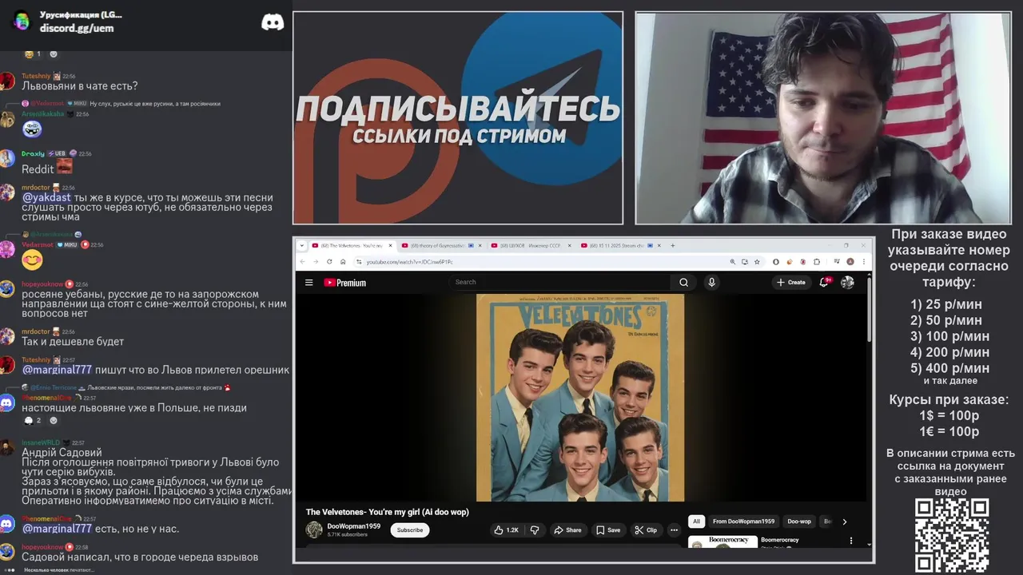Open the YouTube hamburger guide menu
This screenshot has width=1023, height=575.
click(x=308, y=282)
